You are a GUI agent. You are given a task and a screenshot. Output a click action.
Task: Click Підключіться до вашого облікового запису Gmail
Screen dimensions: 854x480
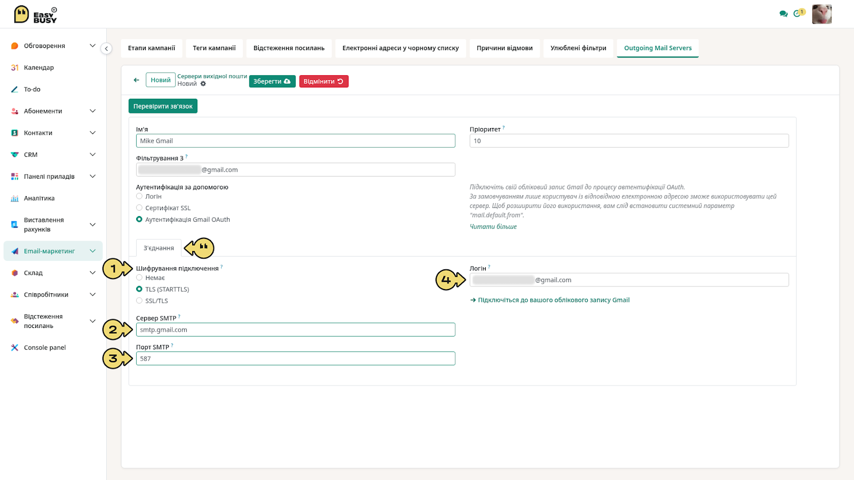pyautogui.click(x=550, y=300)
